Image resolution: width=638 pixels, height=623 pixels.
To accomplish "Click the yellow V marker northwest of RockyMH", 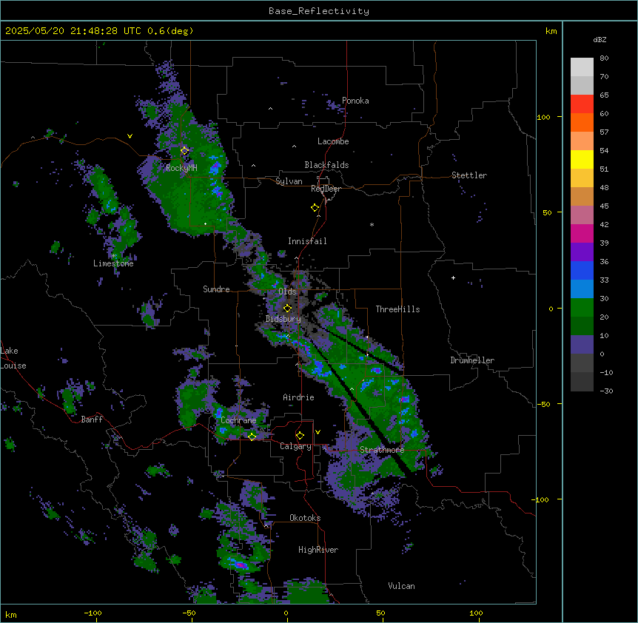I will coord(130,136).
